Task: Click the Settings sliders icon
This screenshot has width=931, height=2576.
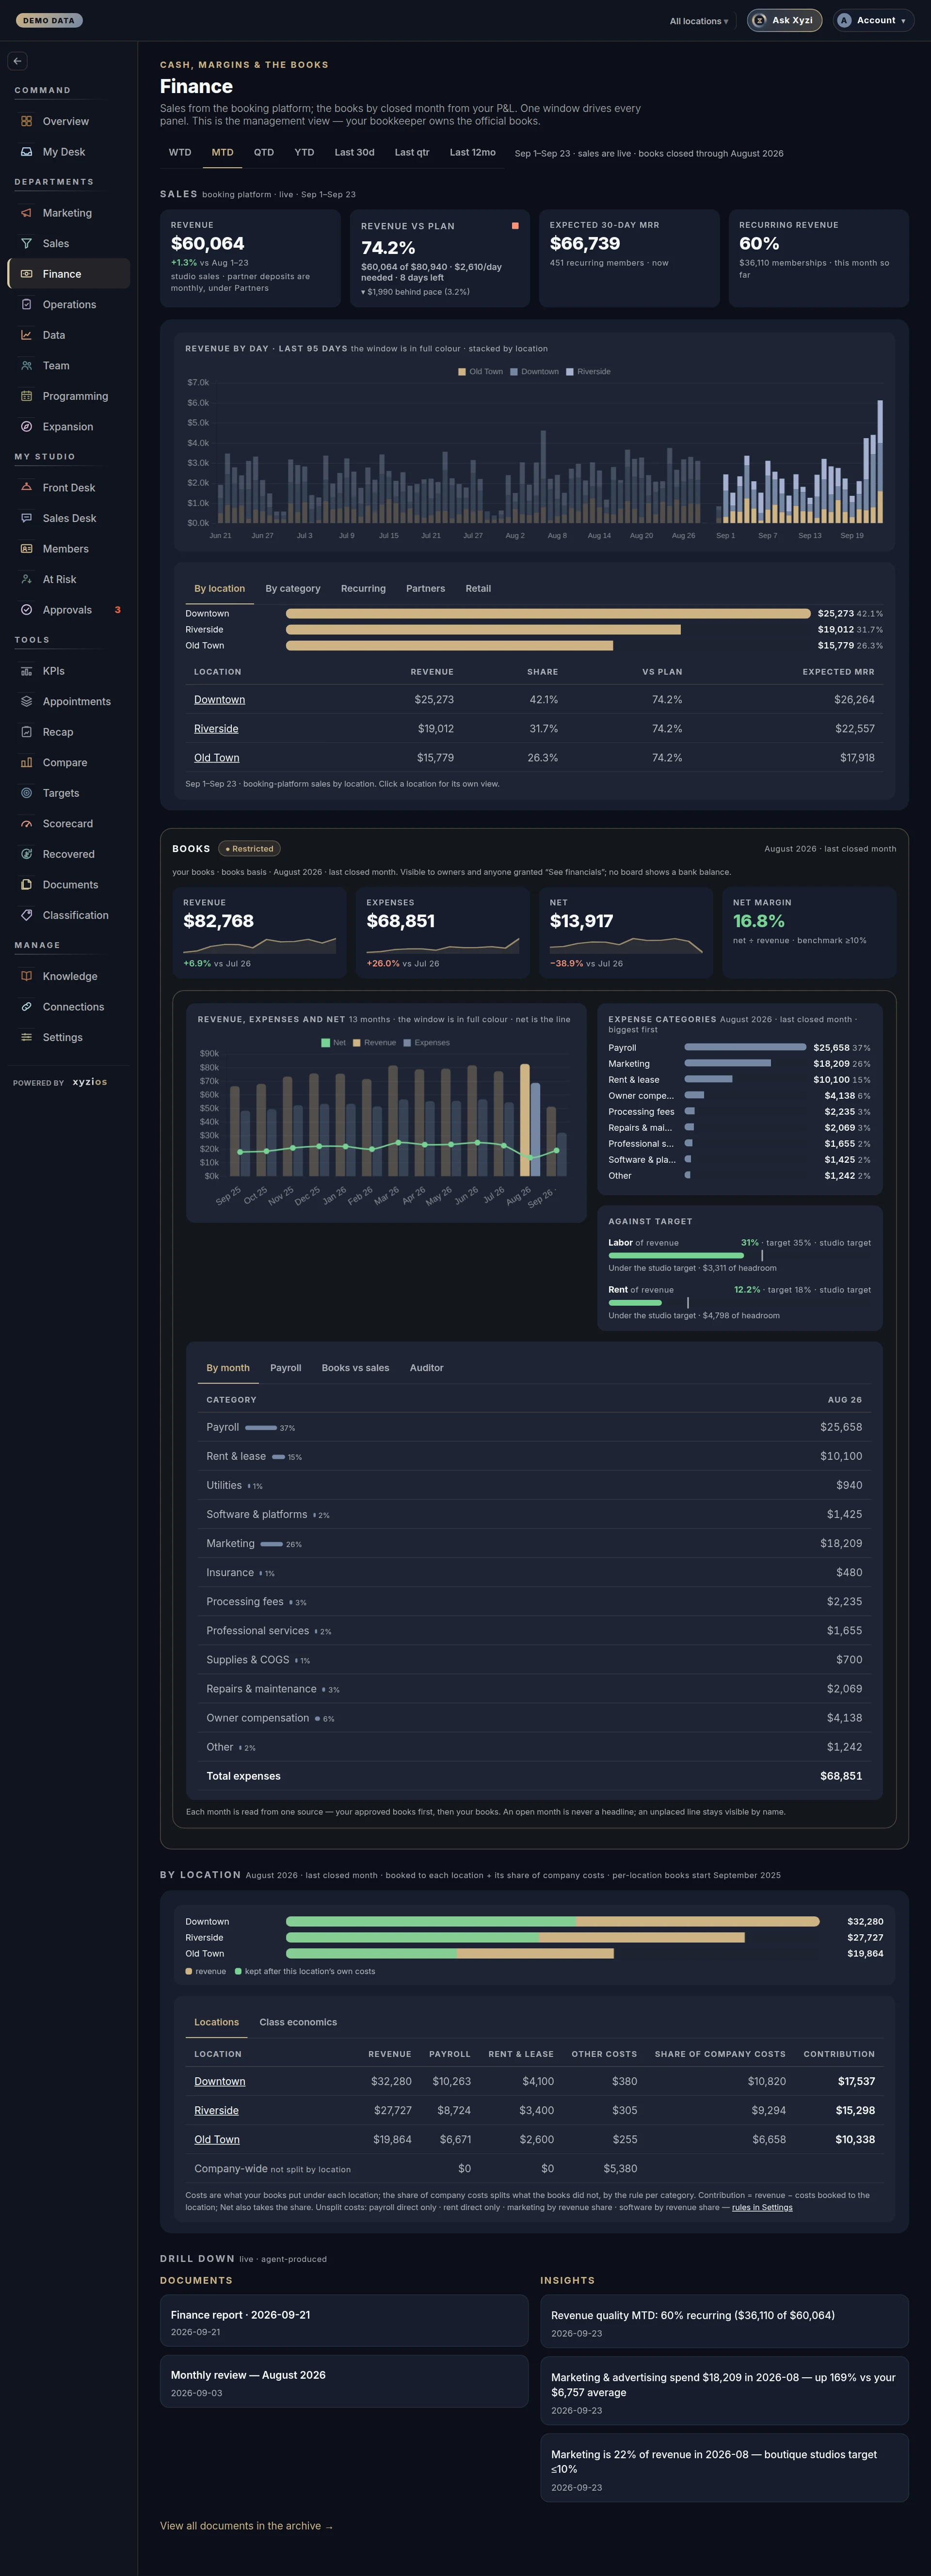Action: (27, 1037)
